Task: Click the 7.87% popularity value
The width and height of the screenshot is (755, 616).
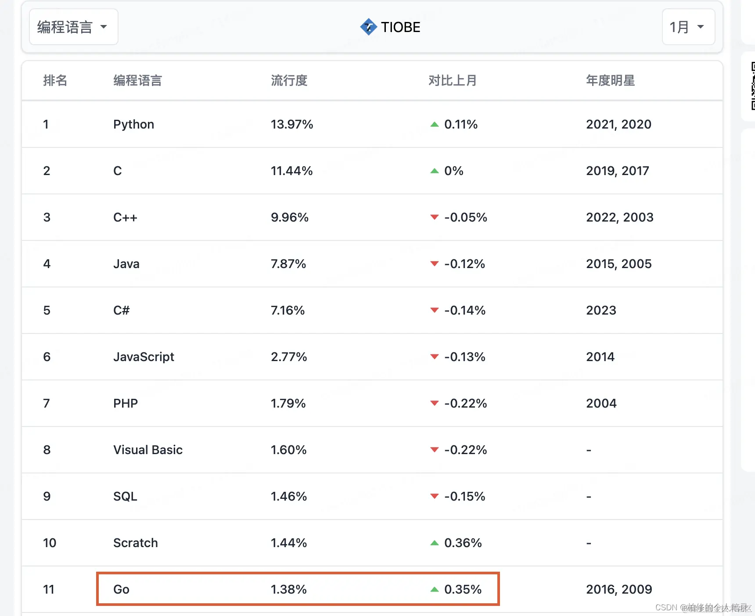Action: point(288,264)
